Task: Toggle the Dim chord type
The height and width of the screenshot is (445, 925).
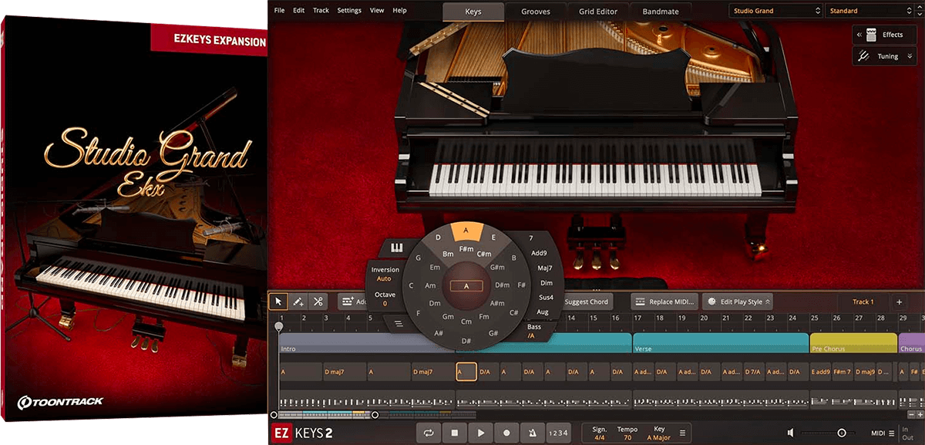Action: tap(546, 283)
